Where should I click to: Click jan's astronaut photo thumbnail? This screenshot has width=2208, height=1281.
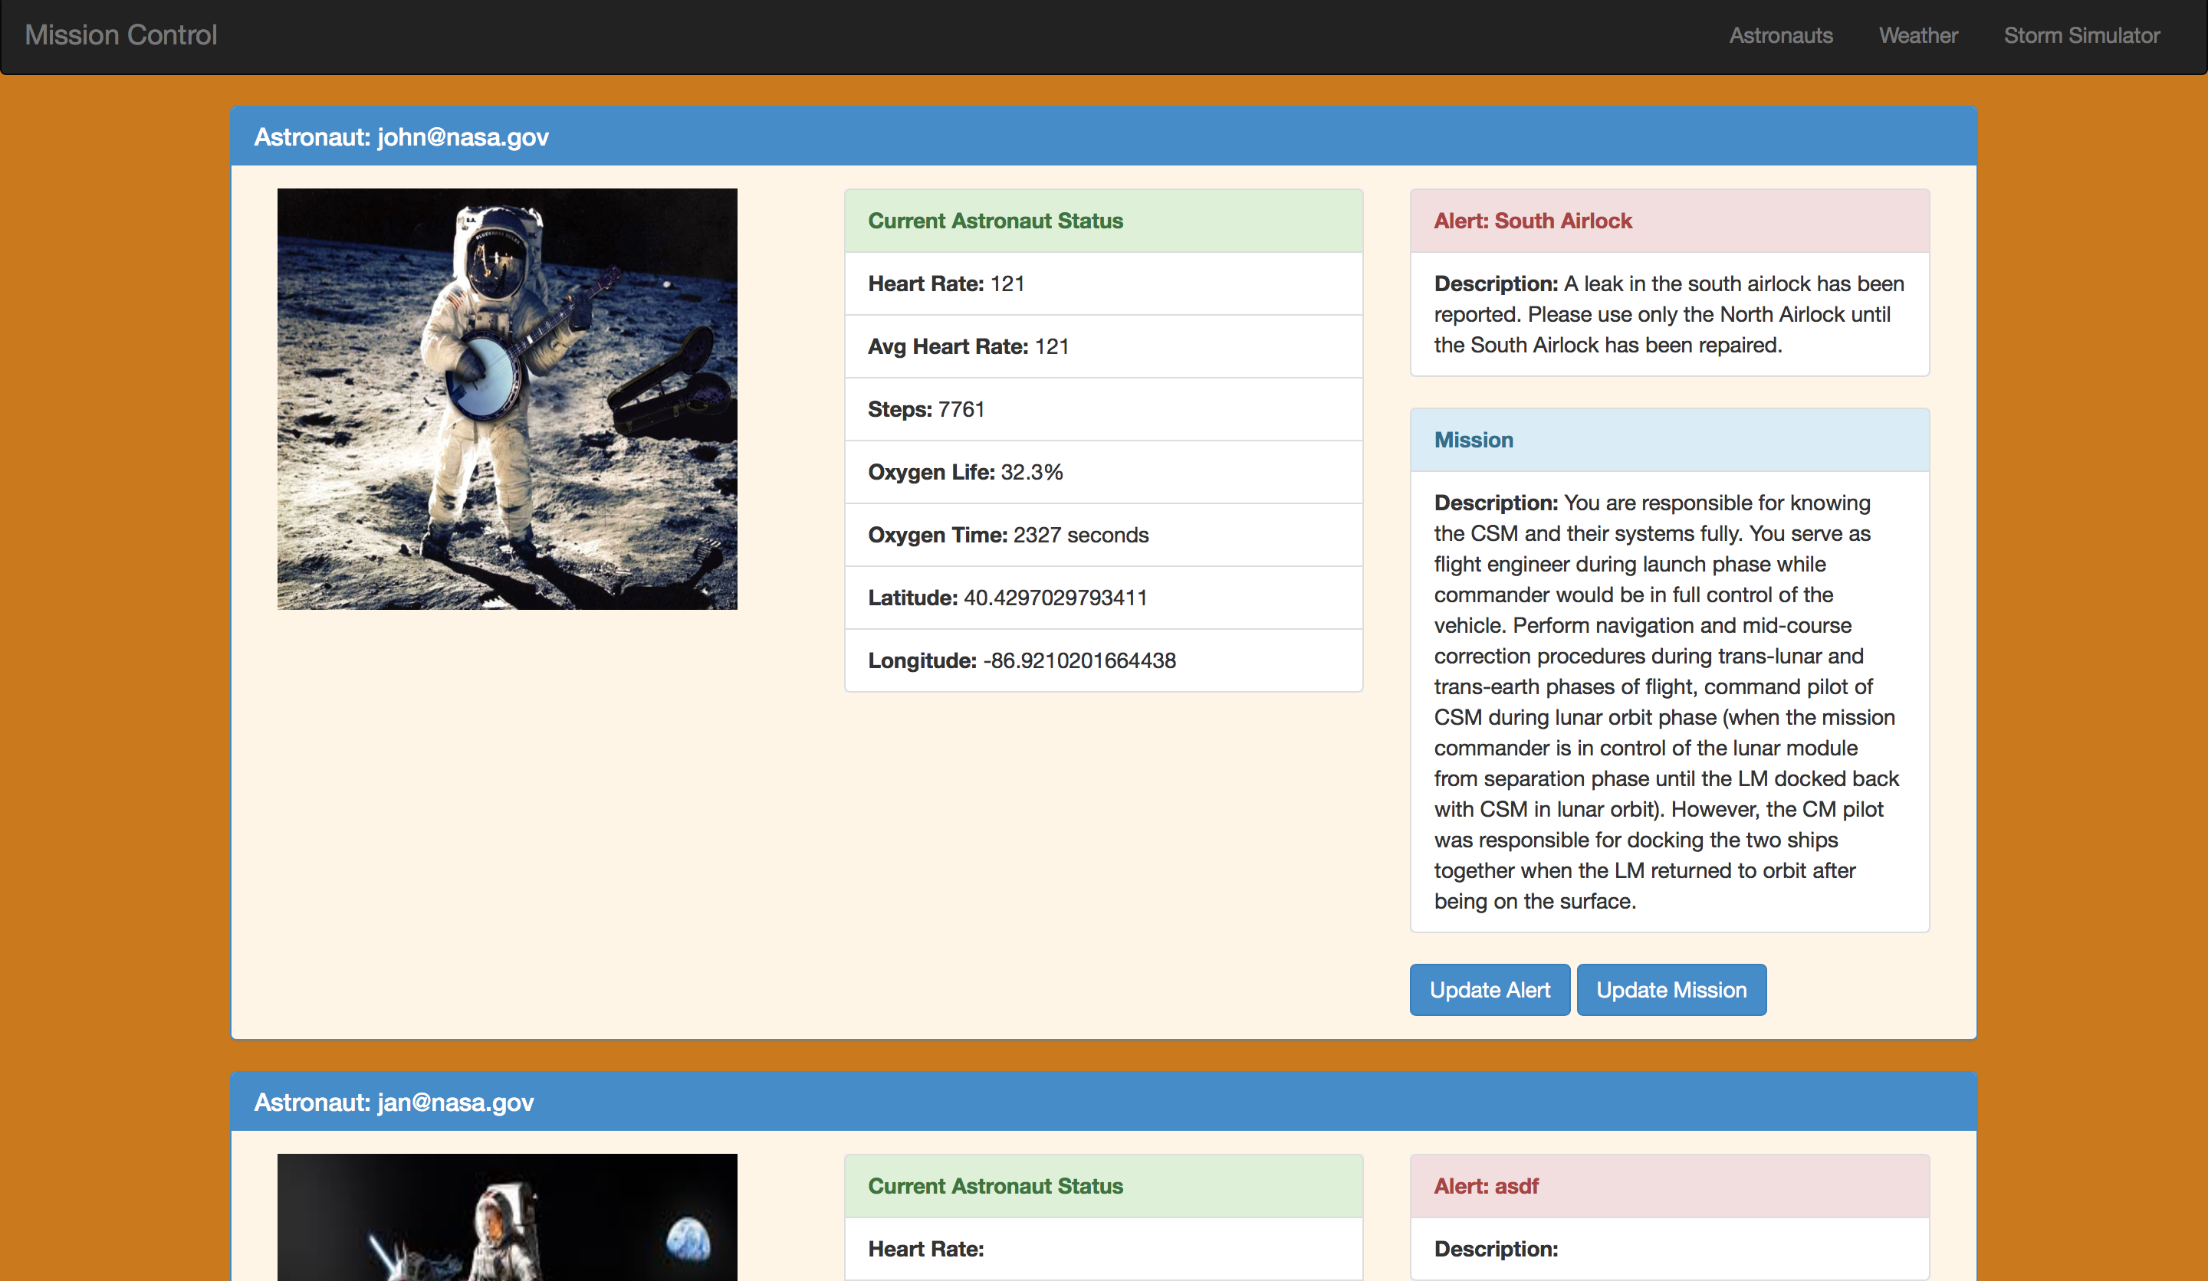[x=508, y=1217]
